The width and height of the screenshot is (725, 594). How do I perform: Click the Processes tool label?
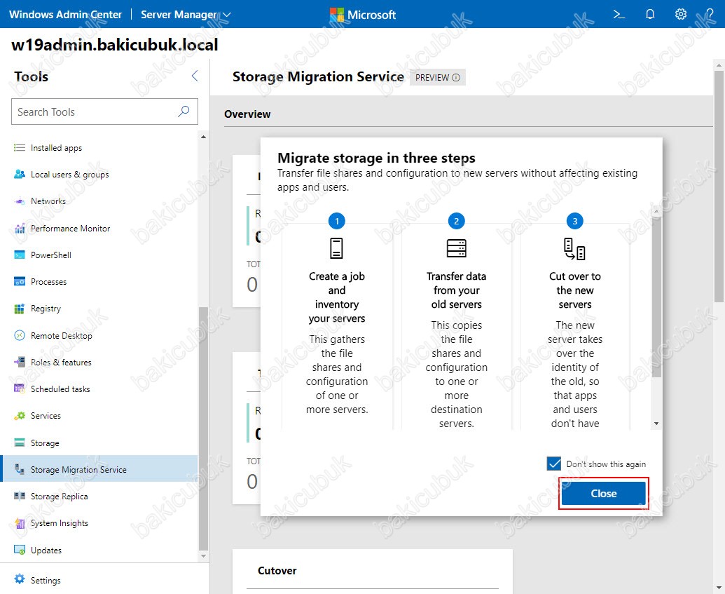48,281
